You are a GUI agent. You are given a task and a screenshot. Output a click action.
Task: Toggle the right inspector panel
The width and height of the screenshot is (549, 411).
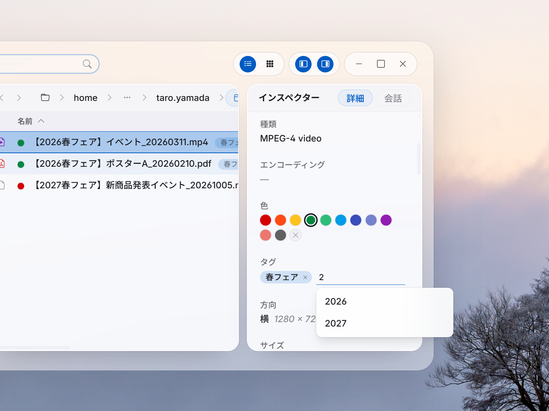(325, 64)
